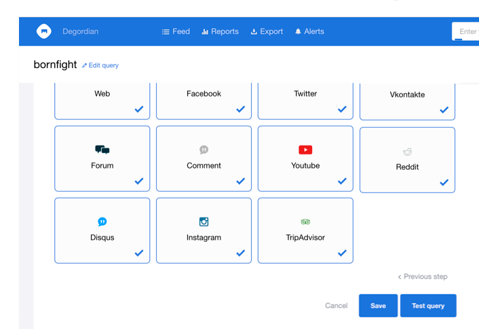This screenshot has width=479, height=329.
Task: Open the Alerts menu
Action: tap(309, 31)
